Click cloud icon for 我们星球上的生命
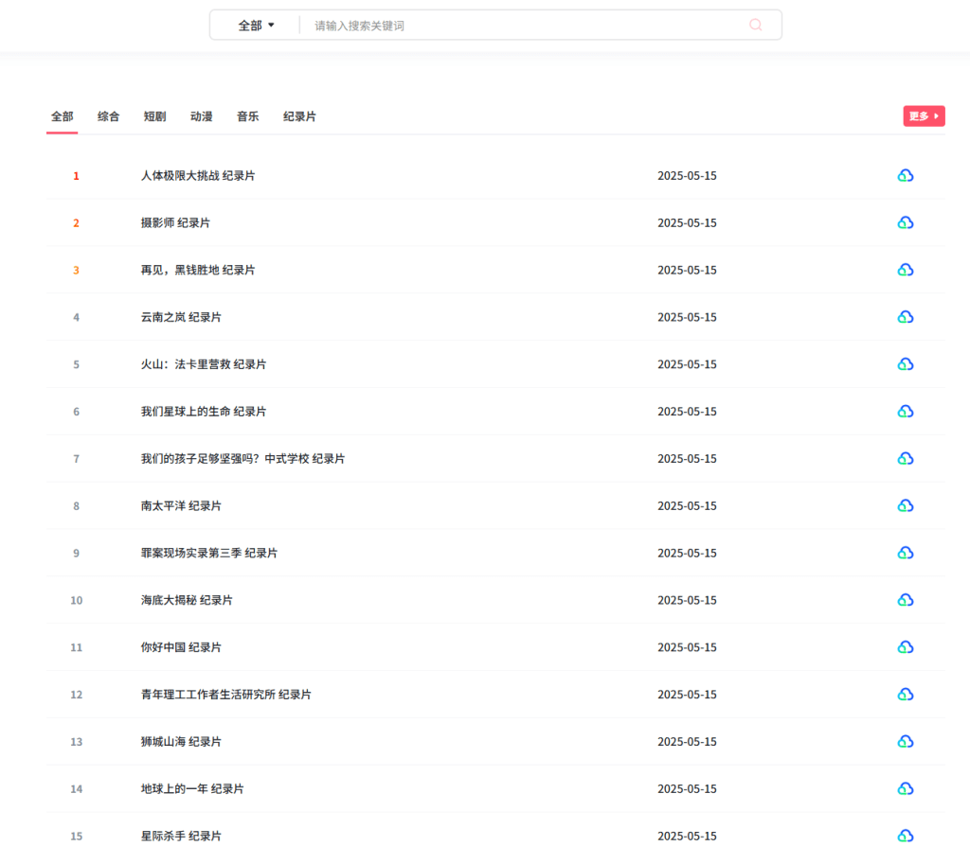Viewport: 970px width, 864px height. (905, 412)
